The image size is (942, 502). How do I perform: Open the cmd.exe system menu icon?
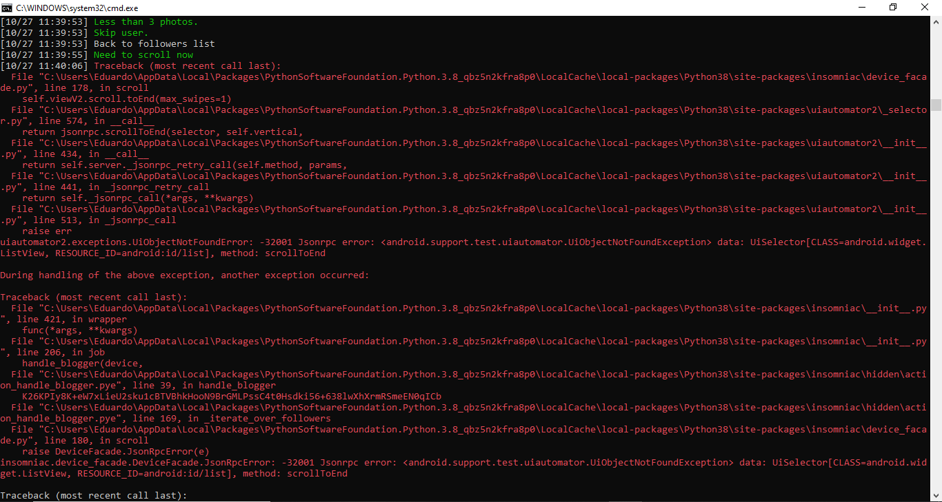click(x=6, y=7)
